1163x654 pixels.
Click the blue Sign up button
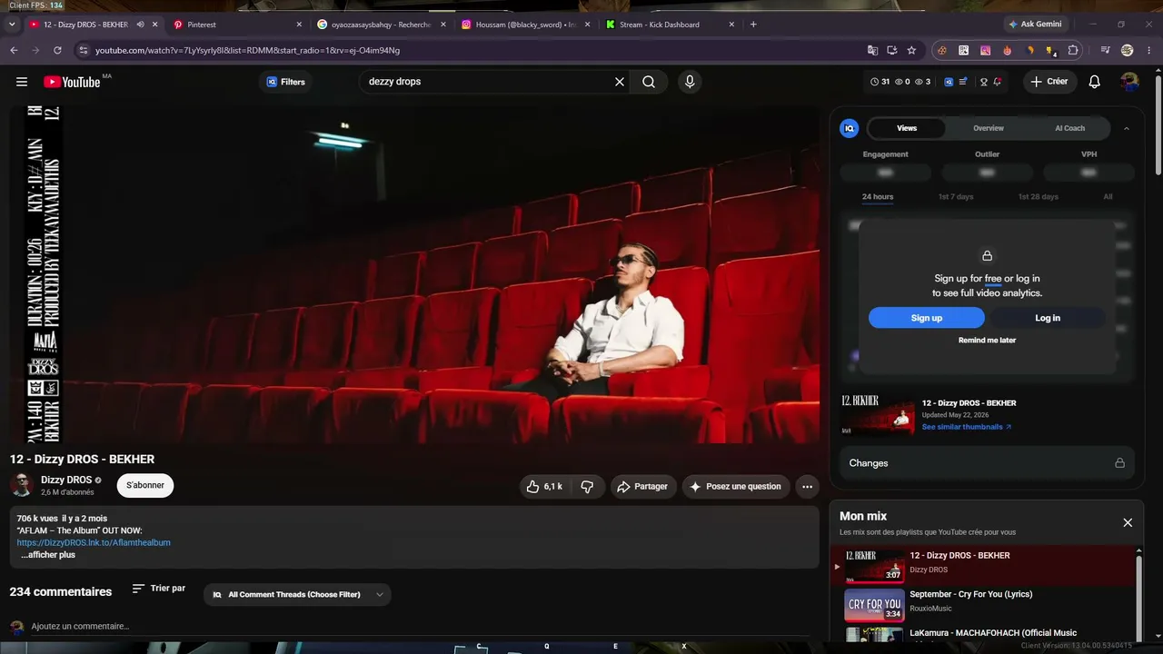point(927,318)
